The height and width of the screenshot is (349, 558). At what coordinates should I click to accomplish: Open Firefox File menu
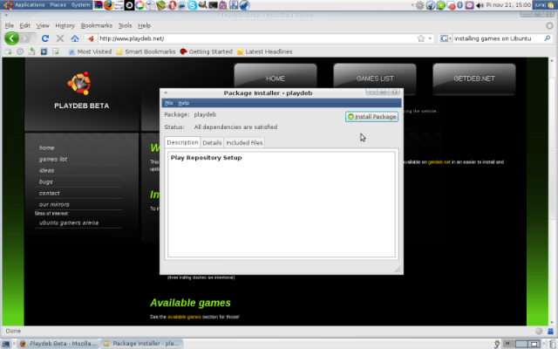[10, 25]
